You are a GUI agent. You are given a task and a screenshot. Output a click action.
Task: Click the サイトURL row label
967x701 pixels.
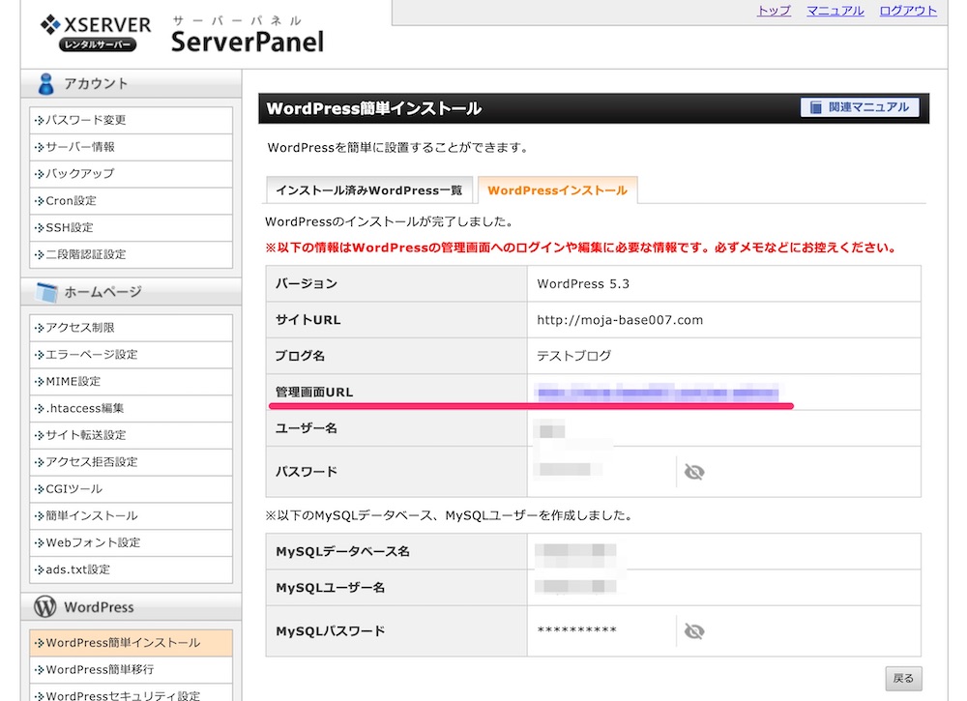[x=308, y=320]
